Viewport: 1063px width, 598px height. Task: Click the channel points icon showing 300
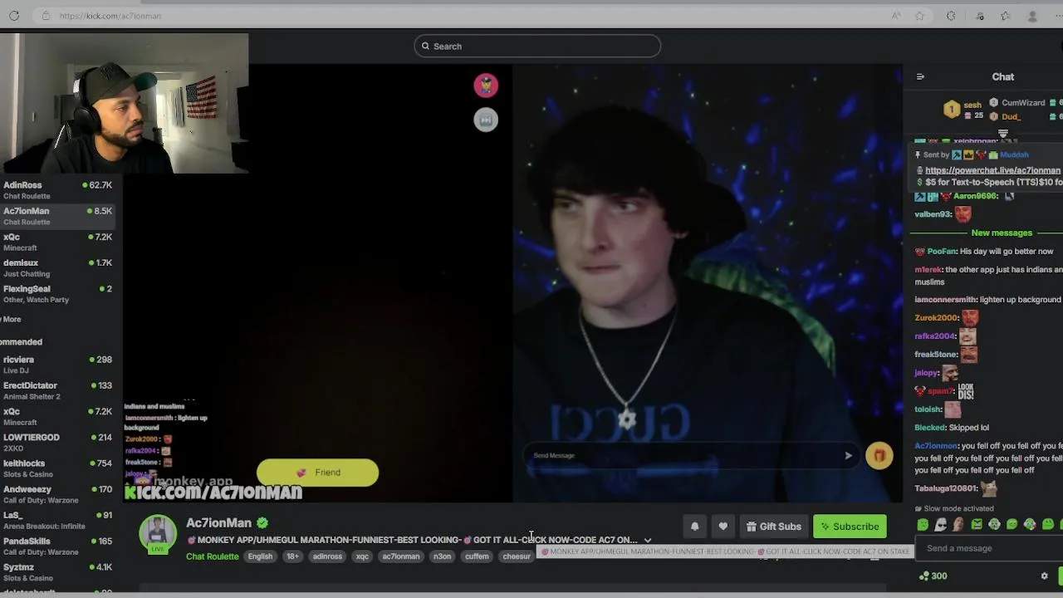point(924,576)
